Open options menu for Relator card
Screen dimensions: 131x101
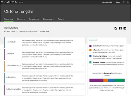pyautogui.click(x=83, y=53)
